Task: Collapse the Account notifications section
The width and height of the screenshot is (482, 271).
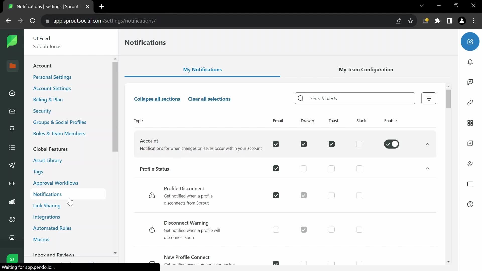Action: pos(427,144)
